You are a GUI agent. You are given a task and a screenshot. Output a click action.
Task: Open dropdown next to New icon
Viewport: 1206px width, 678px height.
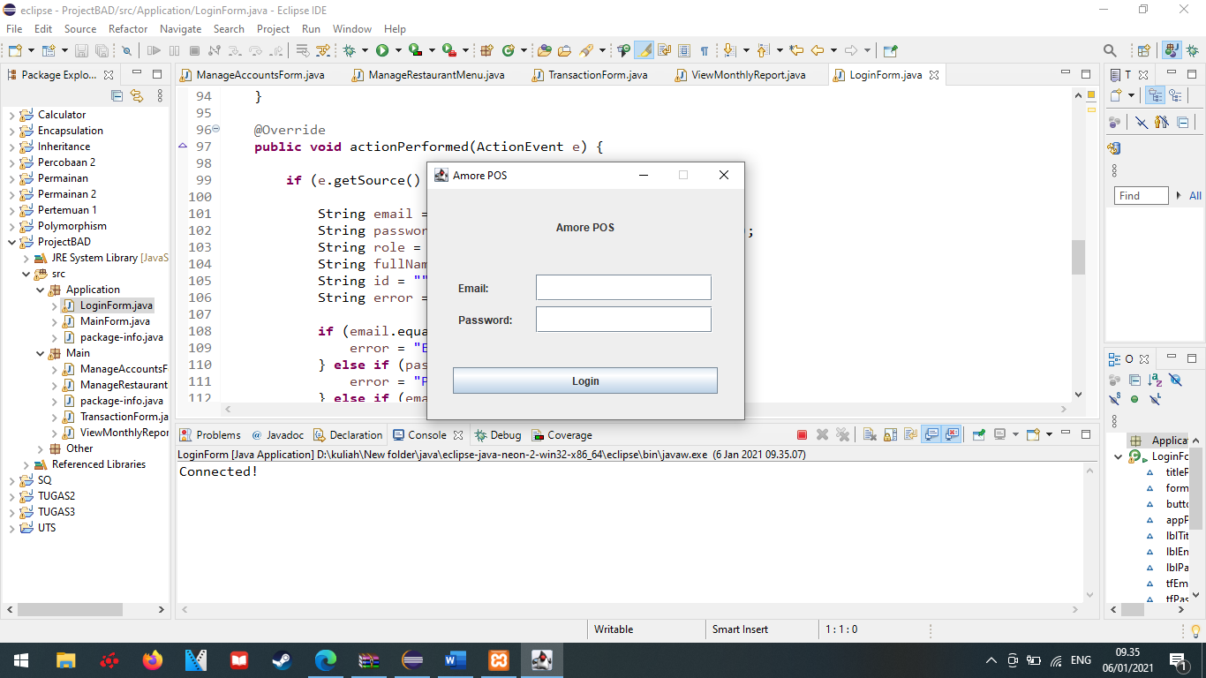(x=31, y=50)
